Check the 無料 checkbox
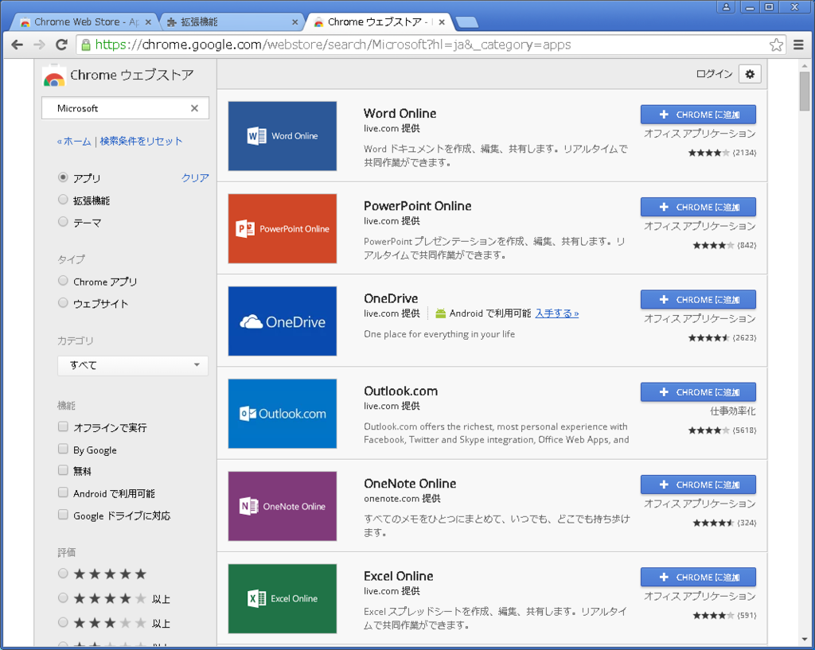Image resolution: width=815 pixels, height=650 pixels. pyautogui.click(x=63, y=470)
